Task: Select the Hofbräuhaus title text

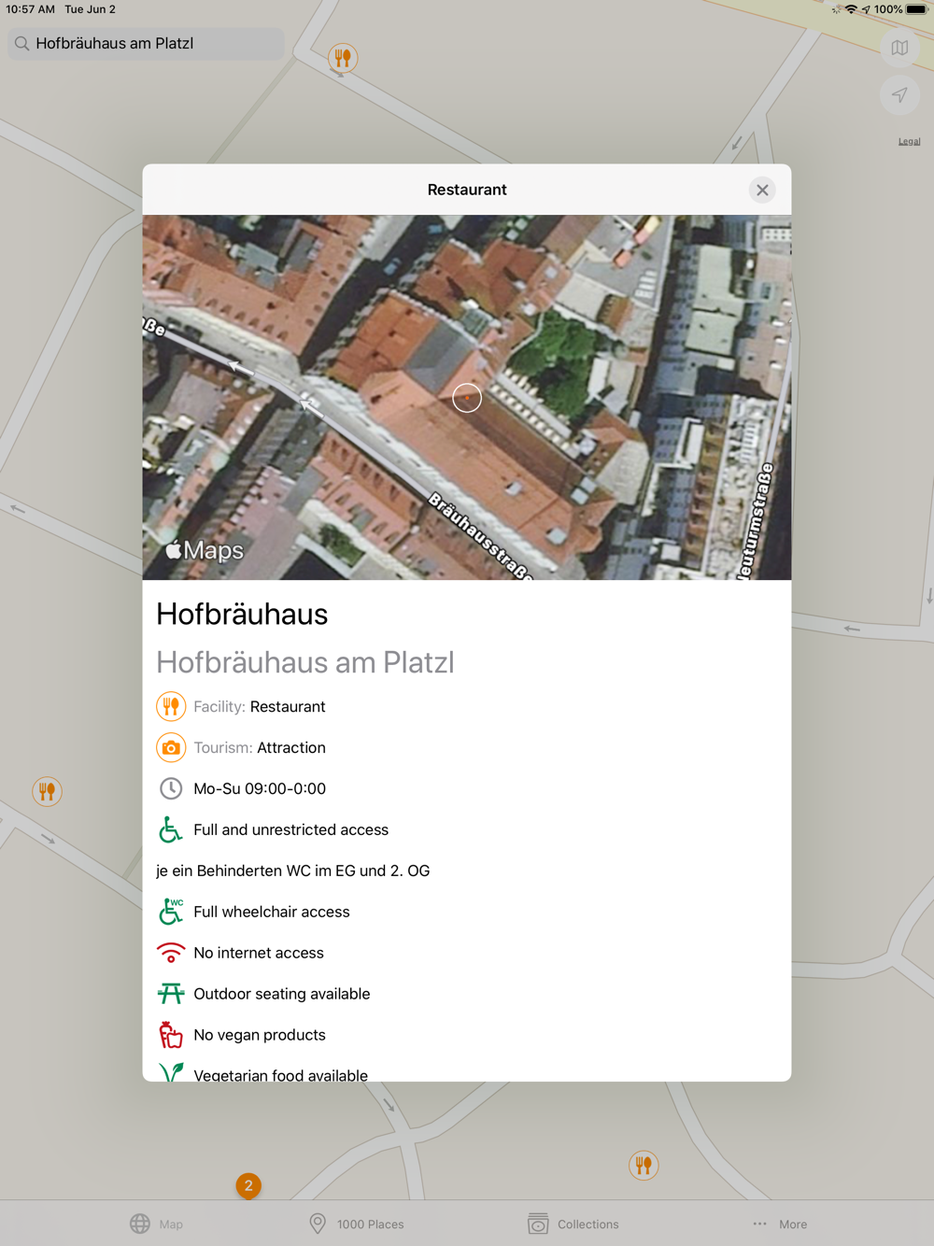Action: pos(242,614)
